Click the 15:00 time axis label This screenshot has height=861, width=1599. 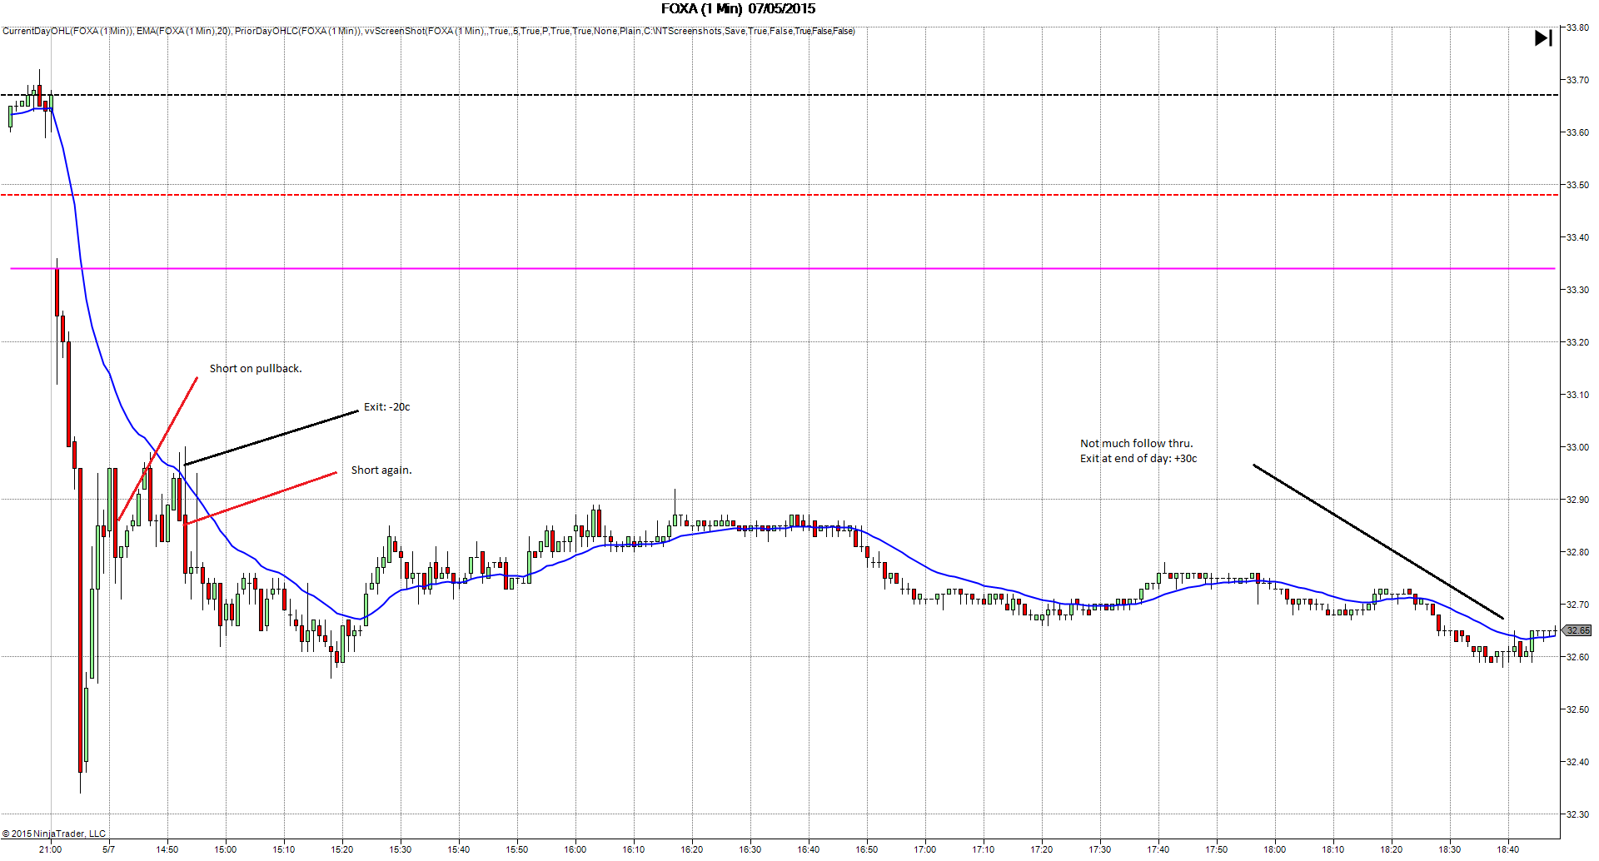pos(226,849)
